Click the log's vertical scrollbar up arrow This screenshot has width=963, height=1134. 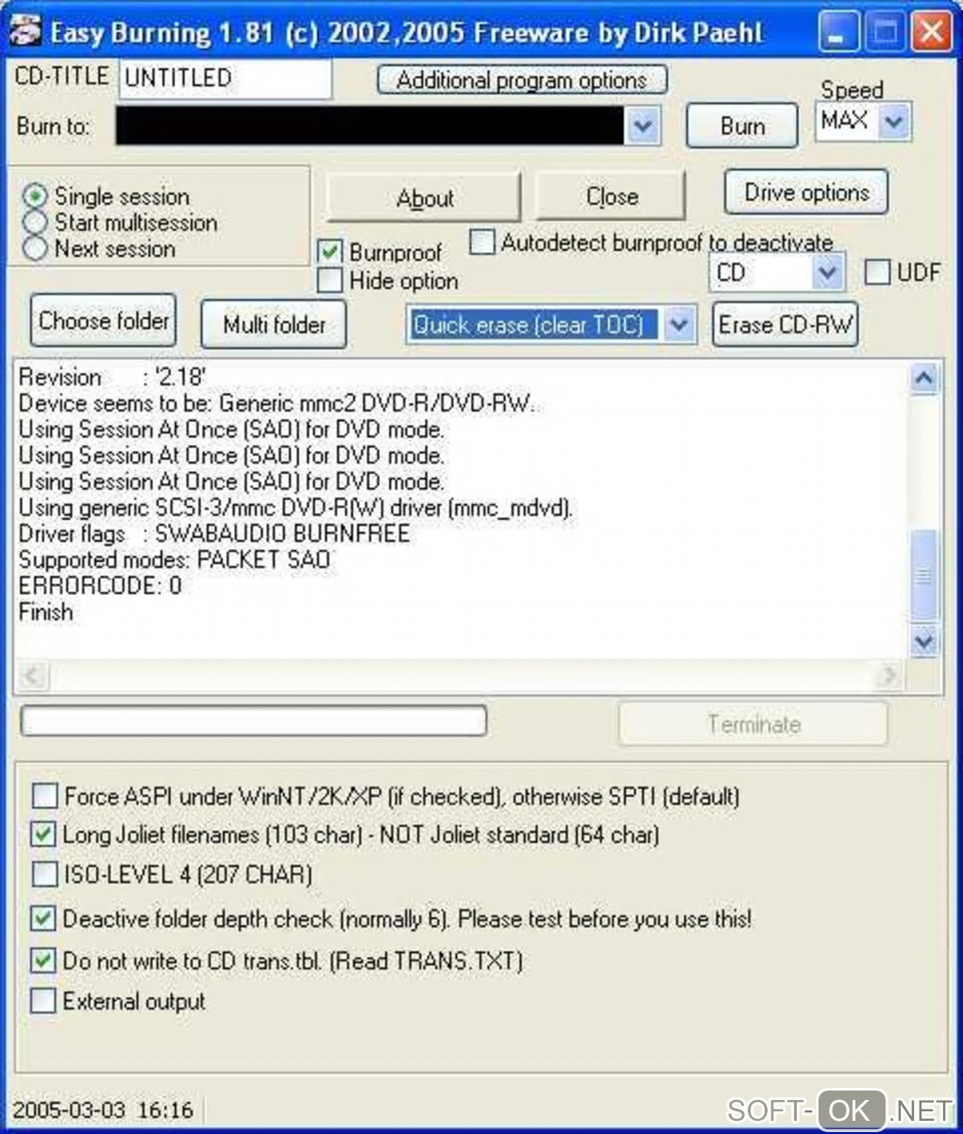coord(923,379)
